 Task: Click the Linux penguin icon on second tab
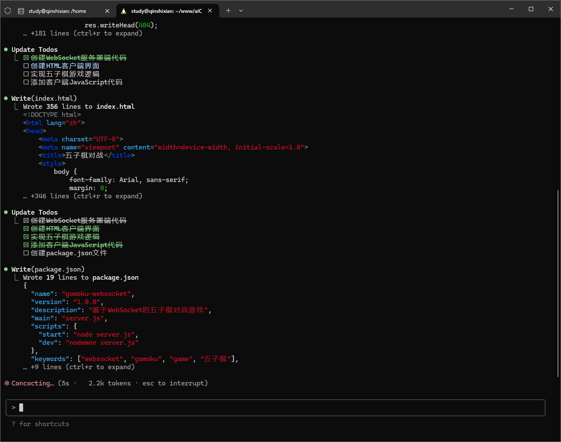(124, 11)
